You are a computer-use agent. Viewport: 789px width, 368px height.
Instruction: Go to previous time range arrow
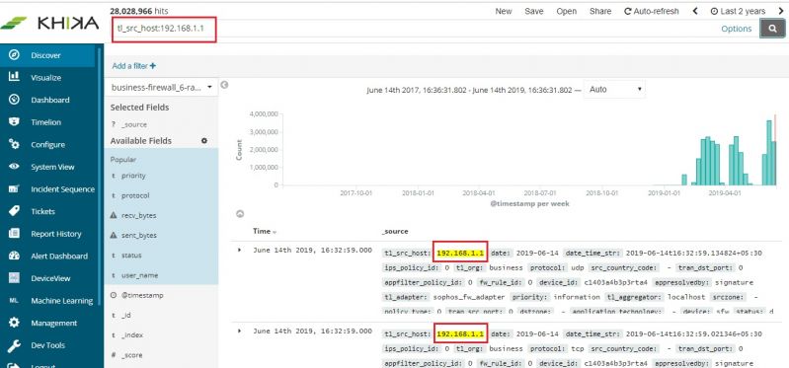[695, 11]
